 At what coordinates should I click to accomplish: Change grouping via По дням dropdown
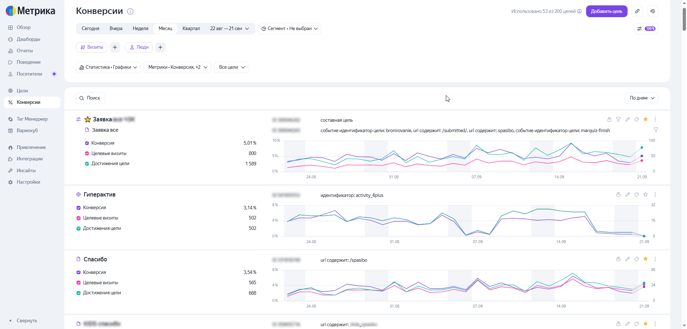point(642,98)
